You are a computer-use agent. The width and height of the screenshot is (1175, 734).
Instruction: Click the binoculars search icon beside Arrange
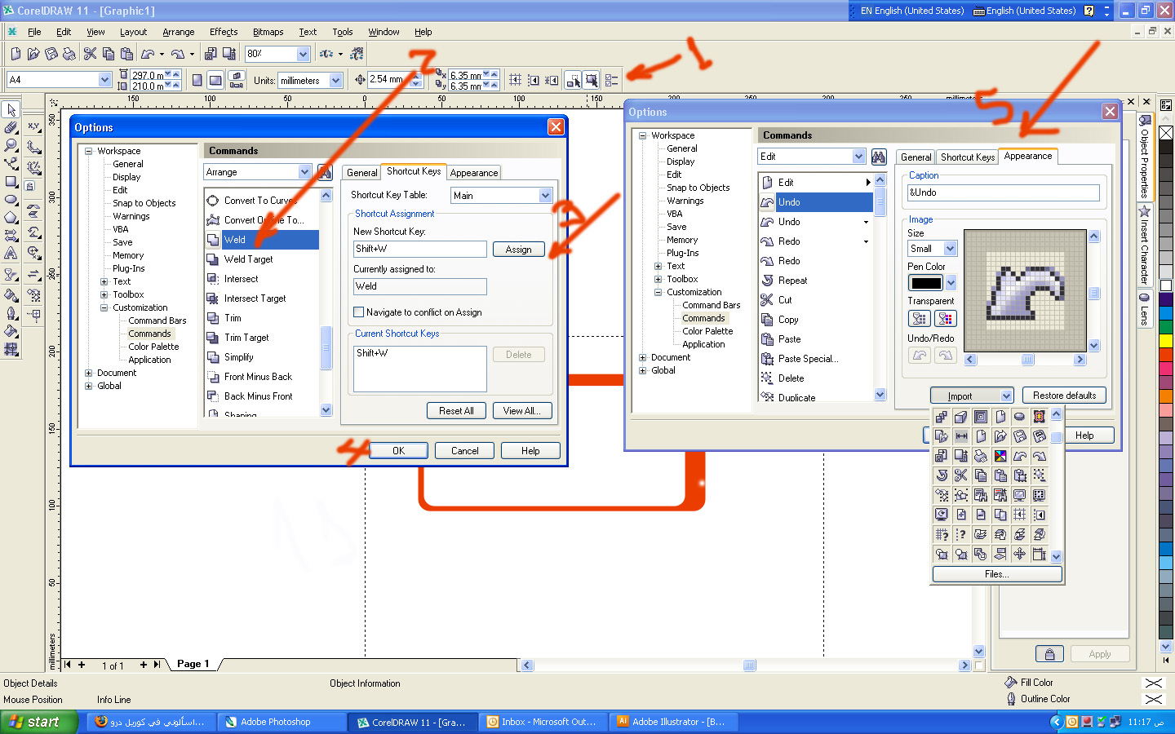(x=325, y=171)
